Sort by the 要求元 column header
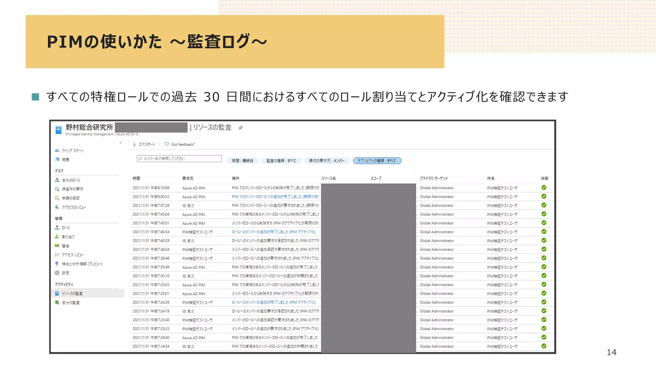The width and height of the screenshot is (656, 369). click(188, 178)
